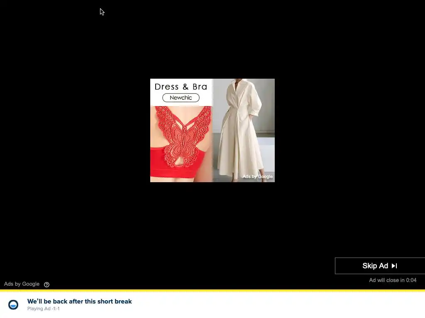425x318 pixels.
Task: Open the Ads by Google help icon
Action: coord(46,284)
